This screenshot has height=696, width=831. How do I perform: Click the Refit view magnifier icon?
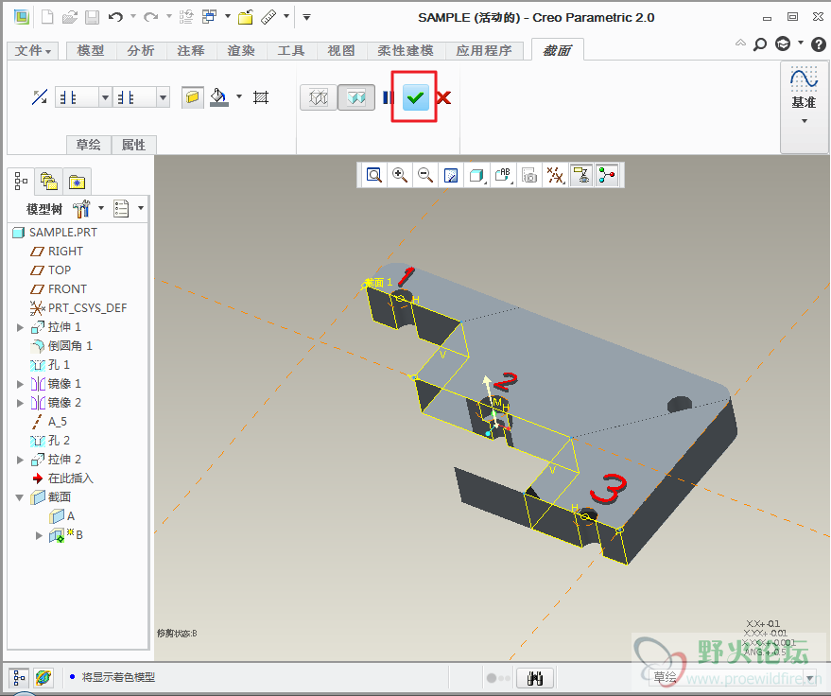tap(374, 175)
